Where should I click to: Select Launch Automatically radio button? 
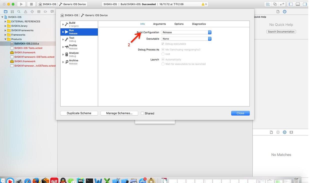click(163, 59)
